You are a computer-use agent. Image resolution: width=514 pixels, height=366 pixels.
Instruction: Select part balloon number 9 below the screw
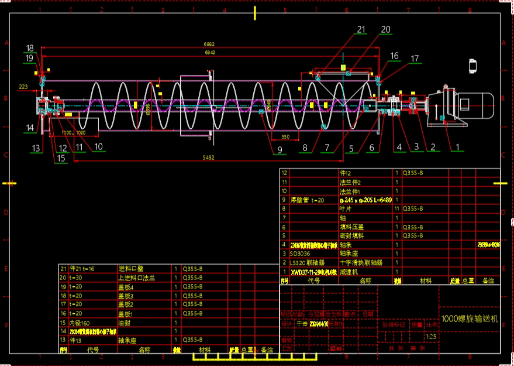coord(280,150)
